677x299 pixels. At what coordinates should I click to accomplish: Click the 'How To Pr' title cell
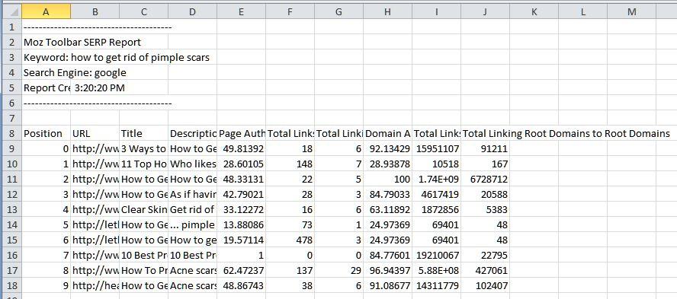pyautogui.click(x=144, y=271)
